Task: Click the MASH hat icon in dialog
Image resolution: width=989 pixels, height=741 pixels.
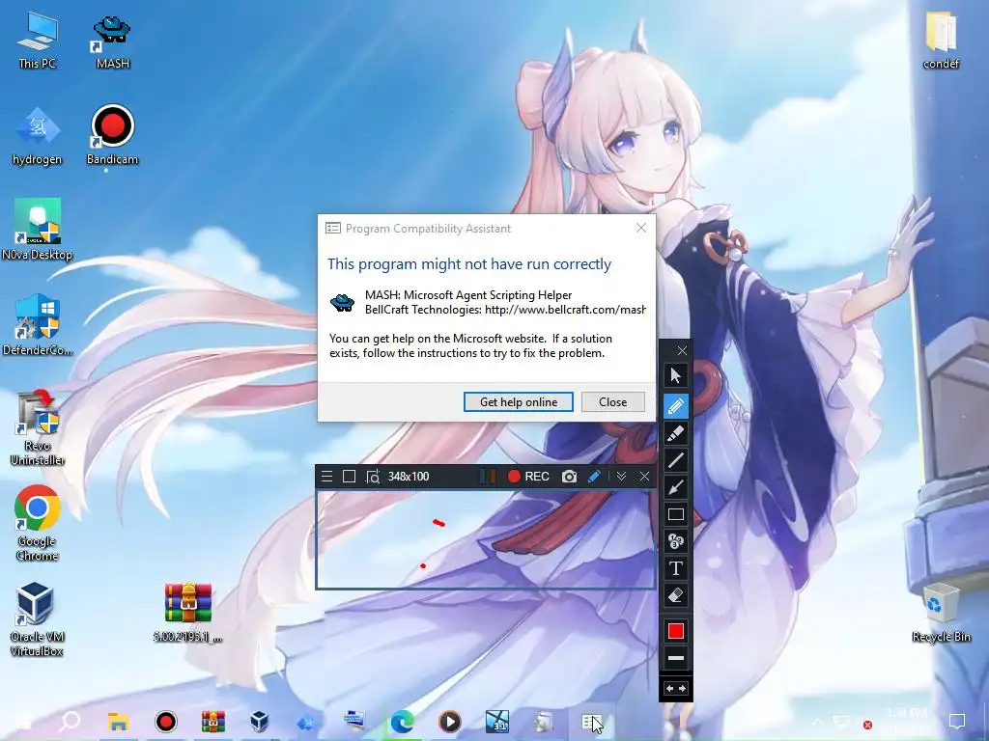Action: pyautogui.click(x=343, y=302)
